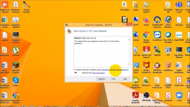Select the Sound Recorder microphone icon
The width and height of the screenshot is (190, 107).
[x=26, y=7]
